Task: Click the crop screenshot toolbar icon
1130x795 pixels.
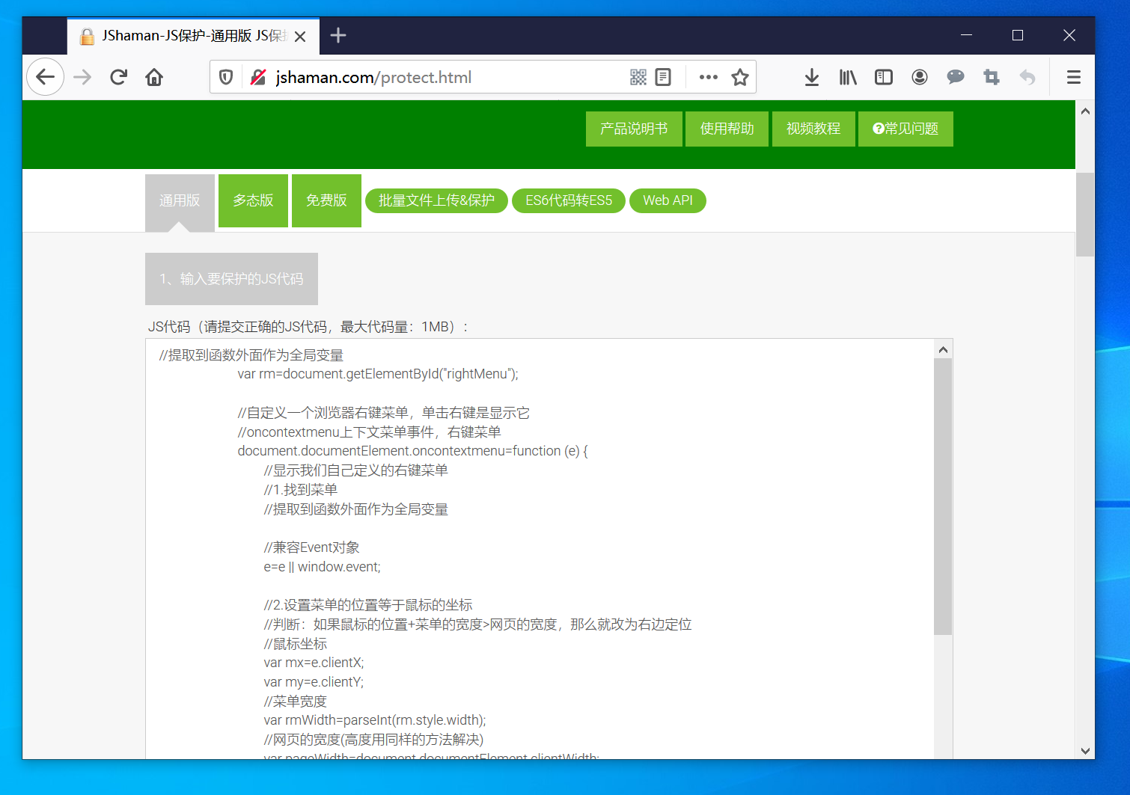Action: click(992, 77)
